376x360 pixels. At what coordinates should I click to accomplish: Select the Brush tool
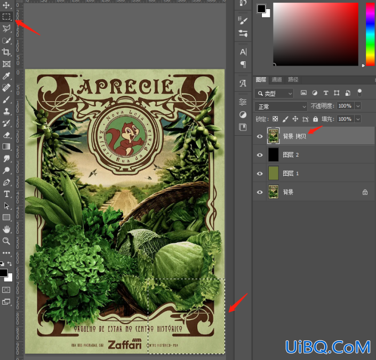point(6,100)
